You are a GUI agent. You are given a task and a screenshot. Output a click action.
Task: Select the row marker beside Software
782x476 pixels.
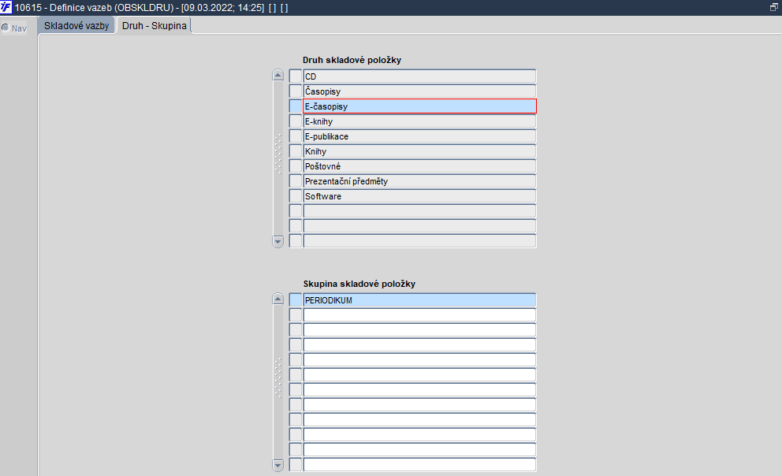296,196
